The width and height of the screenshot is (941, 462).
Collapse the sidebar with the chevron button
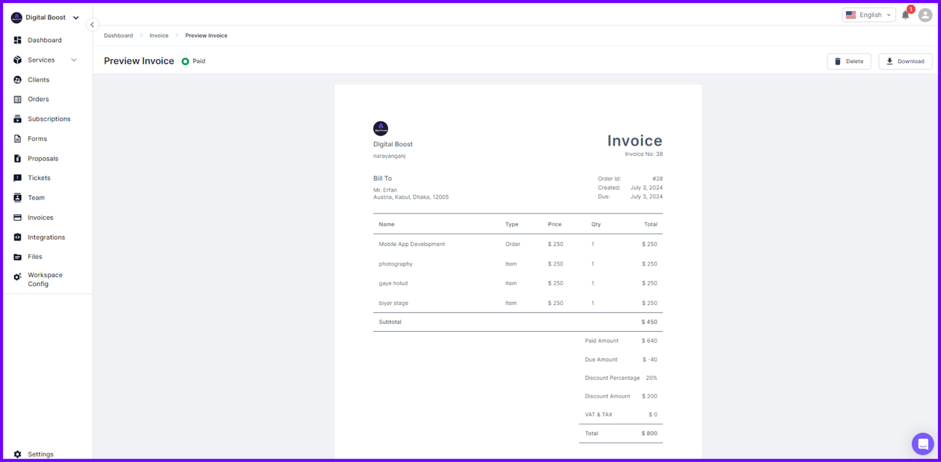(x=92, y=25)
